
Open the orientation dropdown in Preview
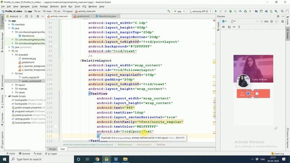pyautogui.click(x=233, y=21)
